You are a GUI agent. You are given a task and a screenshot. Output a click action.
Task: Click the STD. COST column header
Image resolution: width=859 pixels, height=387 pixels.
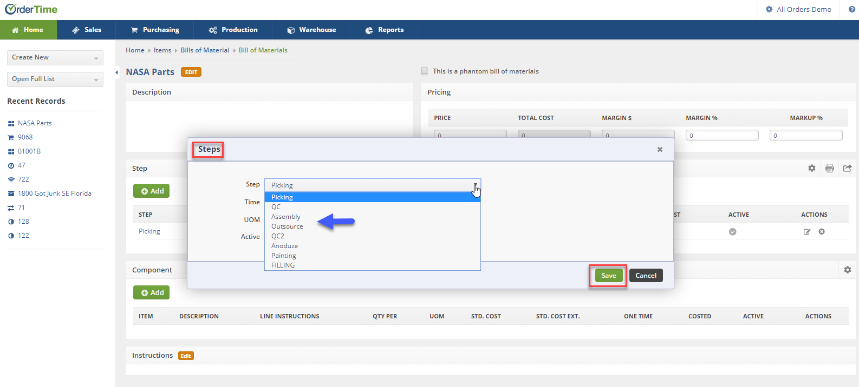click(486, 316)
